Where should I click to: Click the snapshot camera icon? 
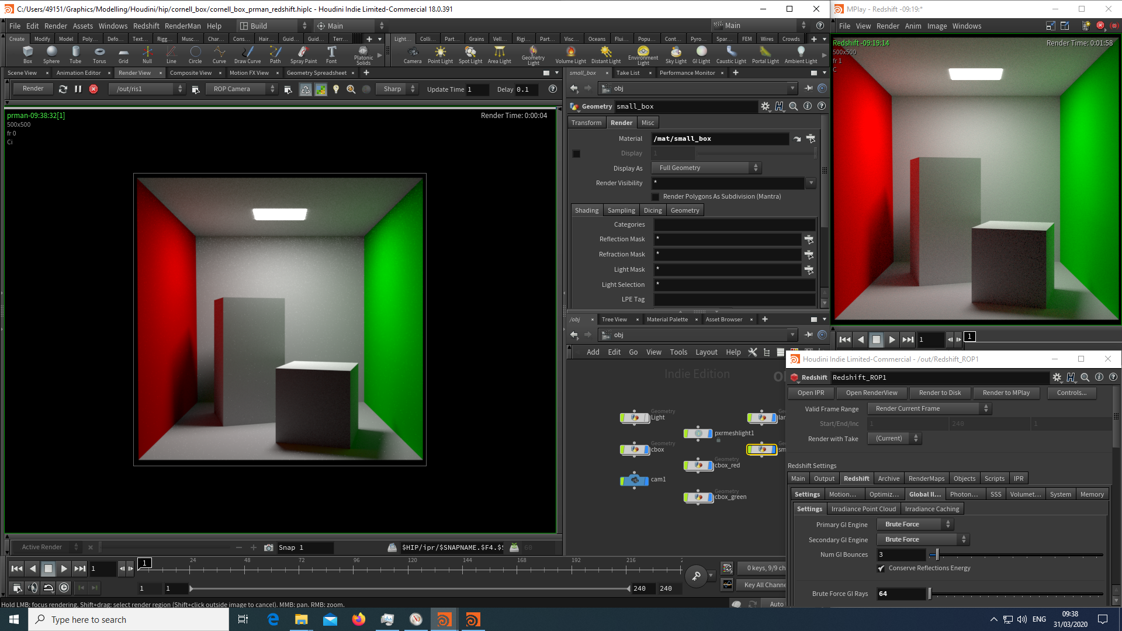[x=269, y=547]
